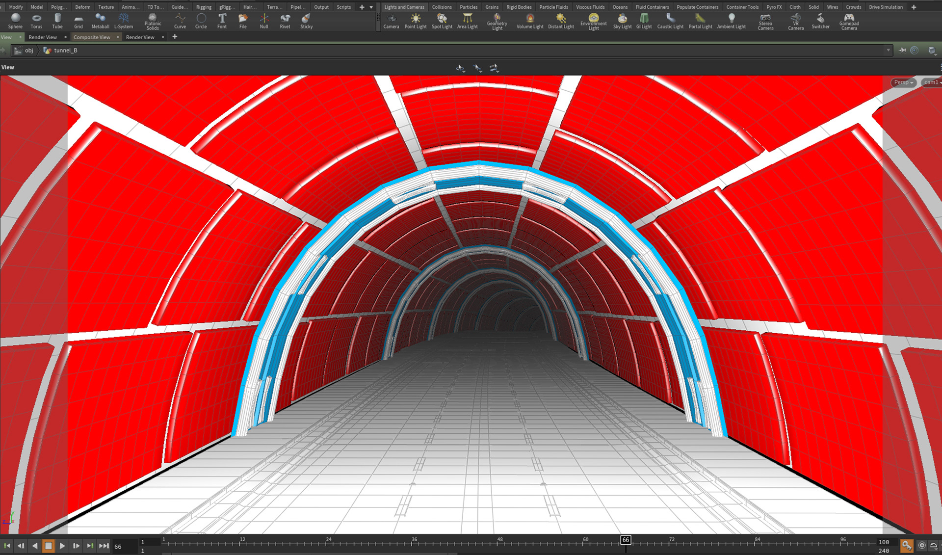This screenshot has width=942, height=555.
Task: Select the Switcher tool
Action: (820, 21)
